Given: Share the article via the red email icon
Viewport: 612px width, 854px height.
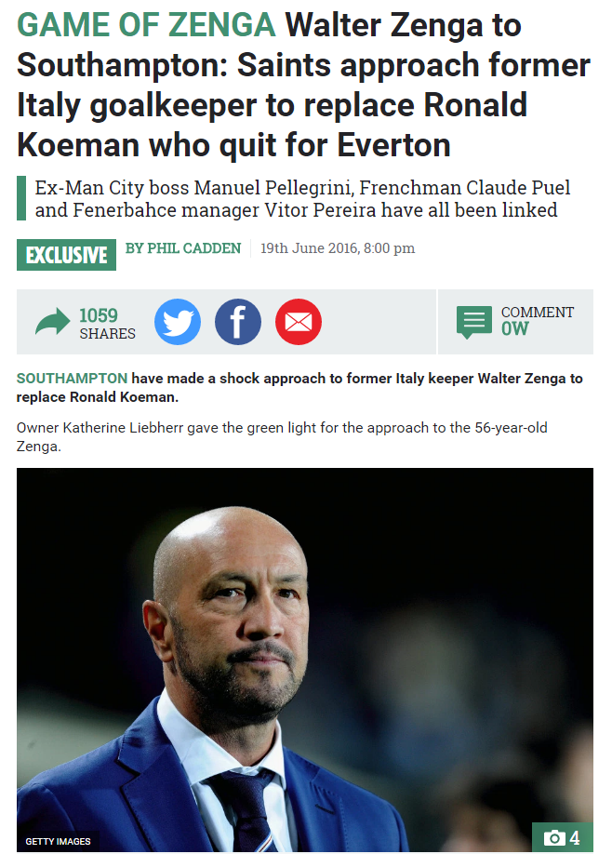Looking at the screenshot, I should 299,323.
